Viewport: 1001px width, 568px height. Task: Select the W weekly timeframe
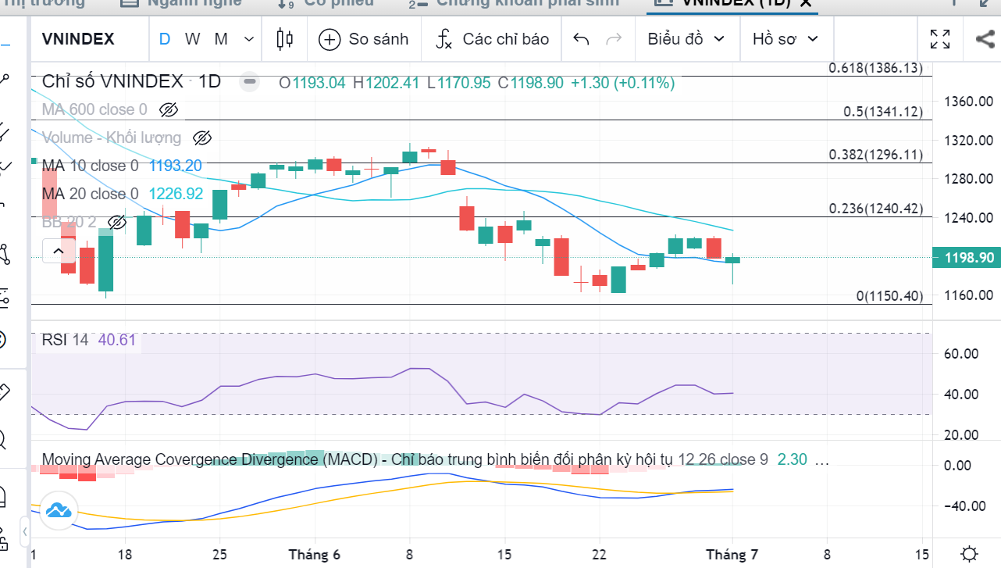192,39
